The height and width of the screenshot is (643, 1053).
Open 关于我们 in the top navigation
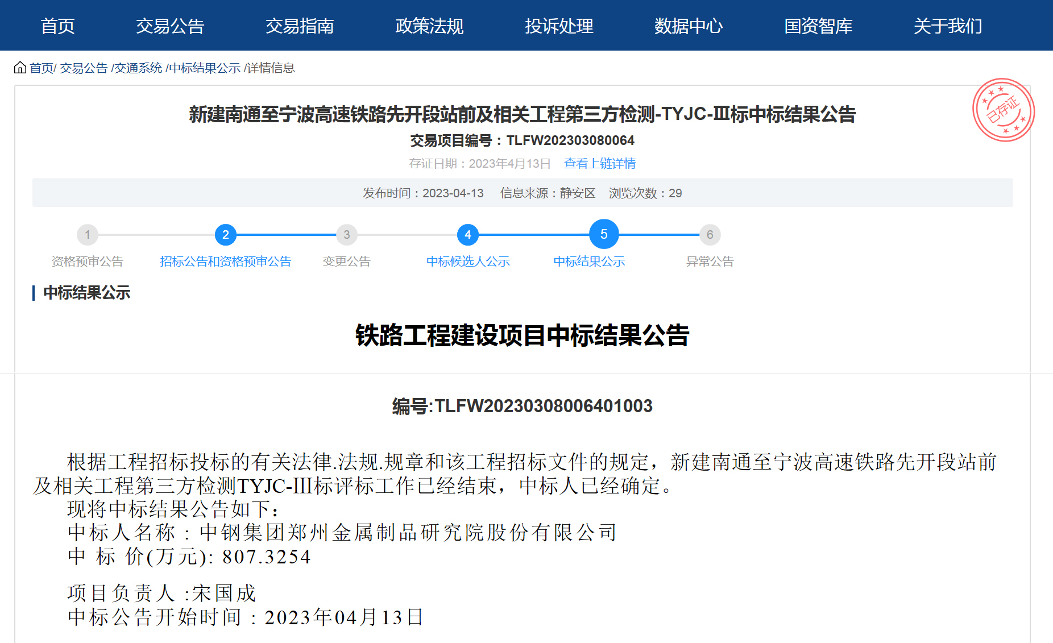tap(948, 26)
